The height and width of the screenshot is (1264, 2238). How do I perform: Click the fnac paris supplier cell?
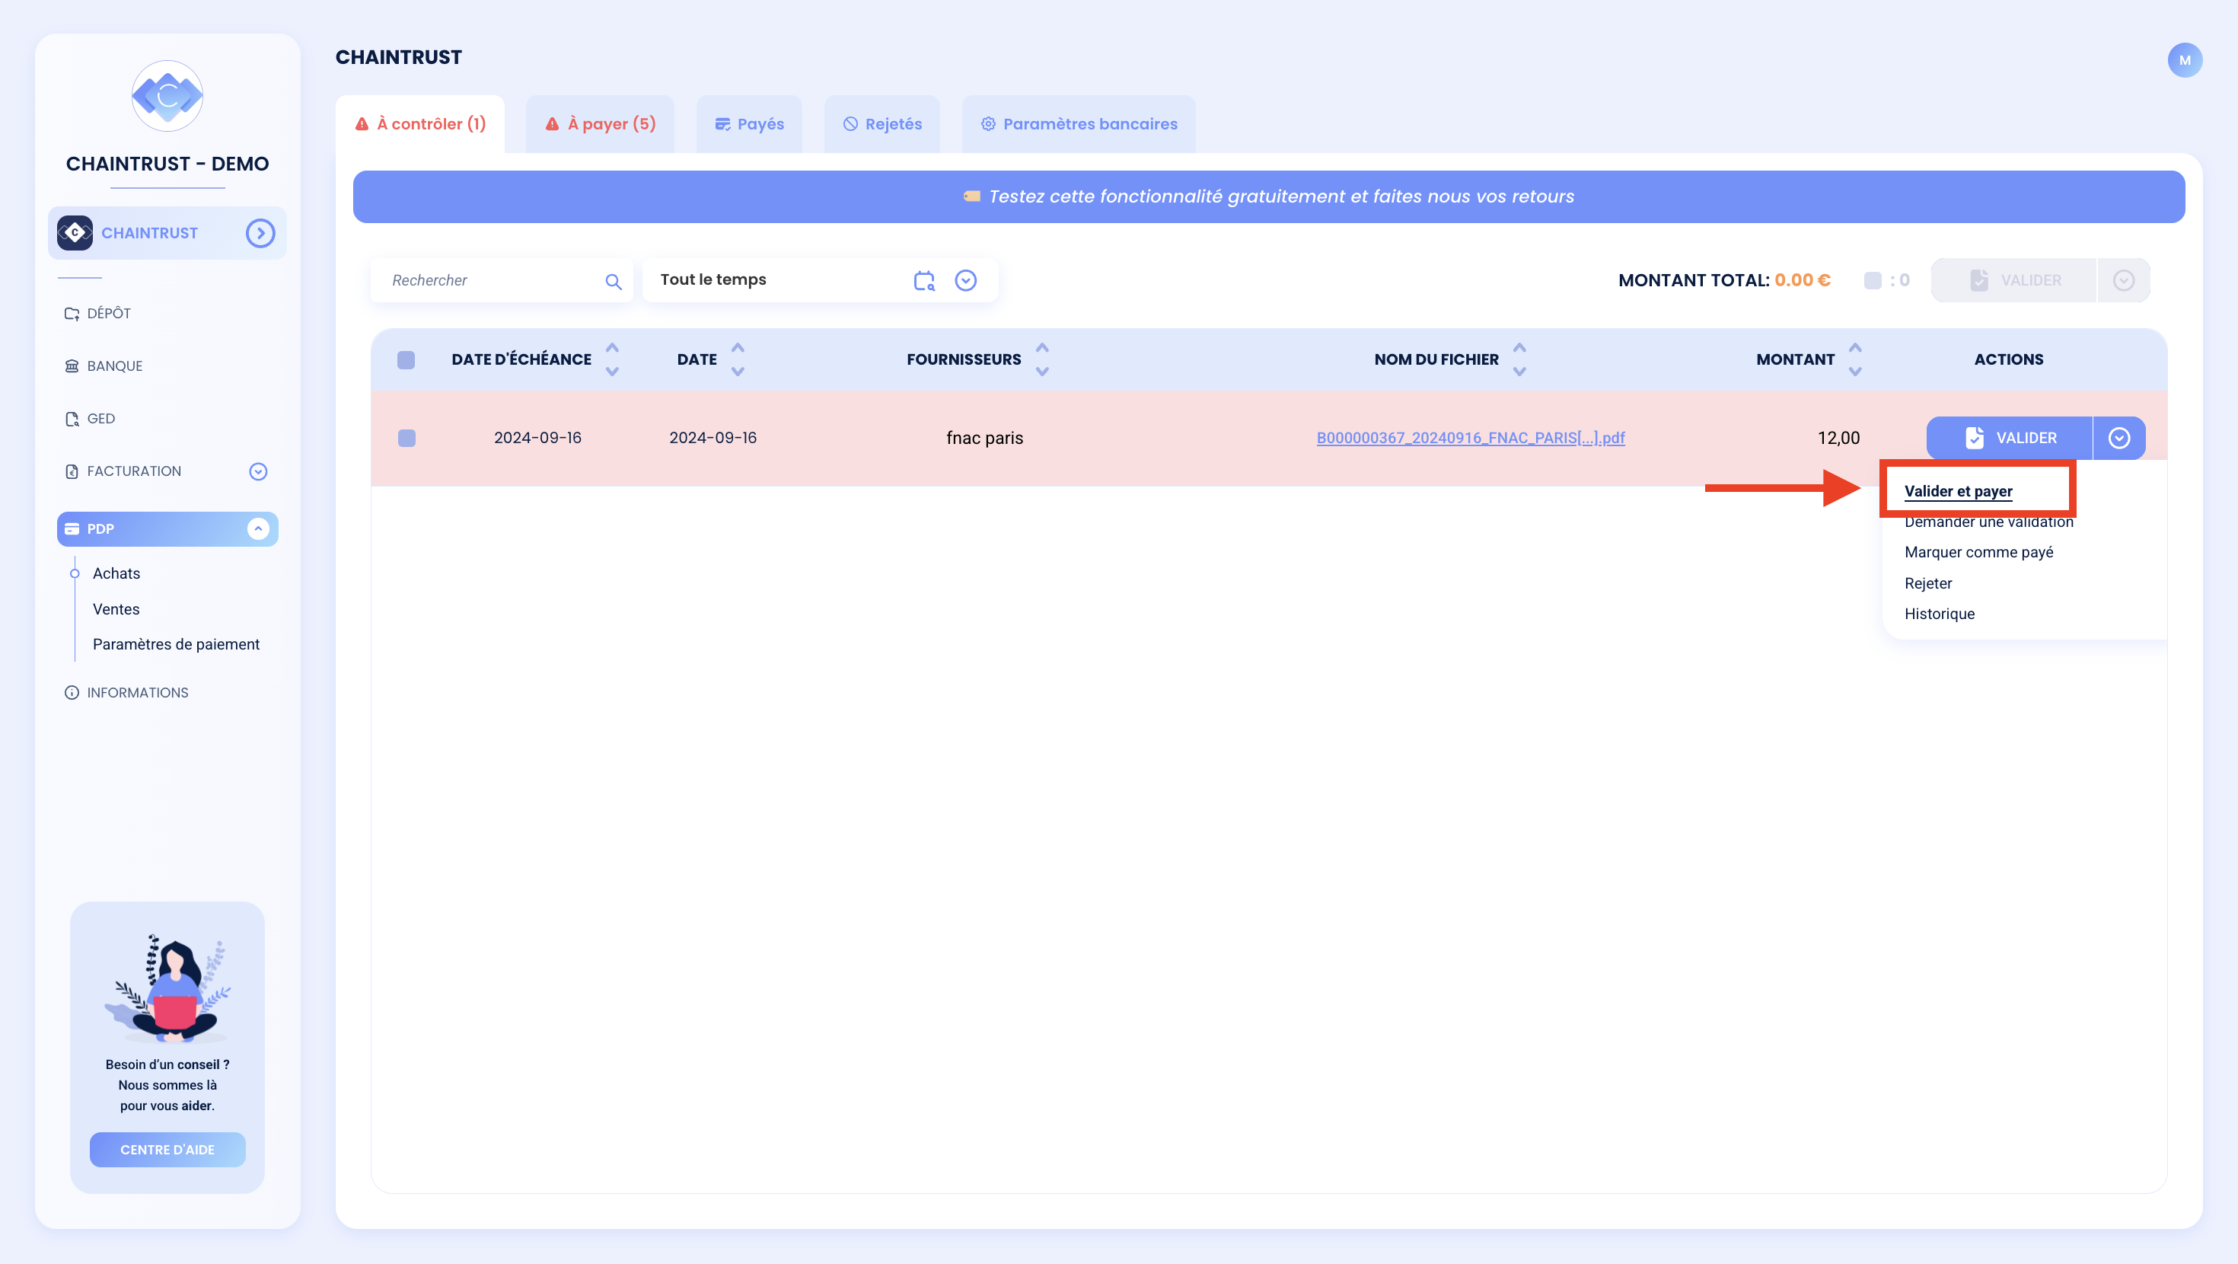(984, 438)
